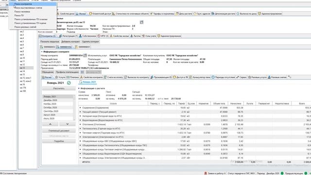The width and height of the screenshot is (311, 175).
Task: Choose 'Поиск ПУ' menu entry
Action: point(33,15)
